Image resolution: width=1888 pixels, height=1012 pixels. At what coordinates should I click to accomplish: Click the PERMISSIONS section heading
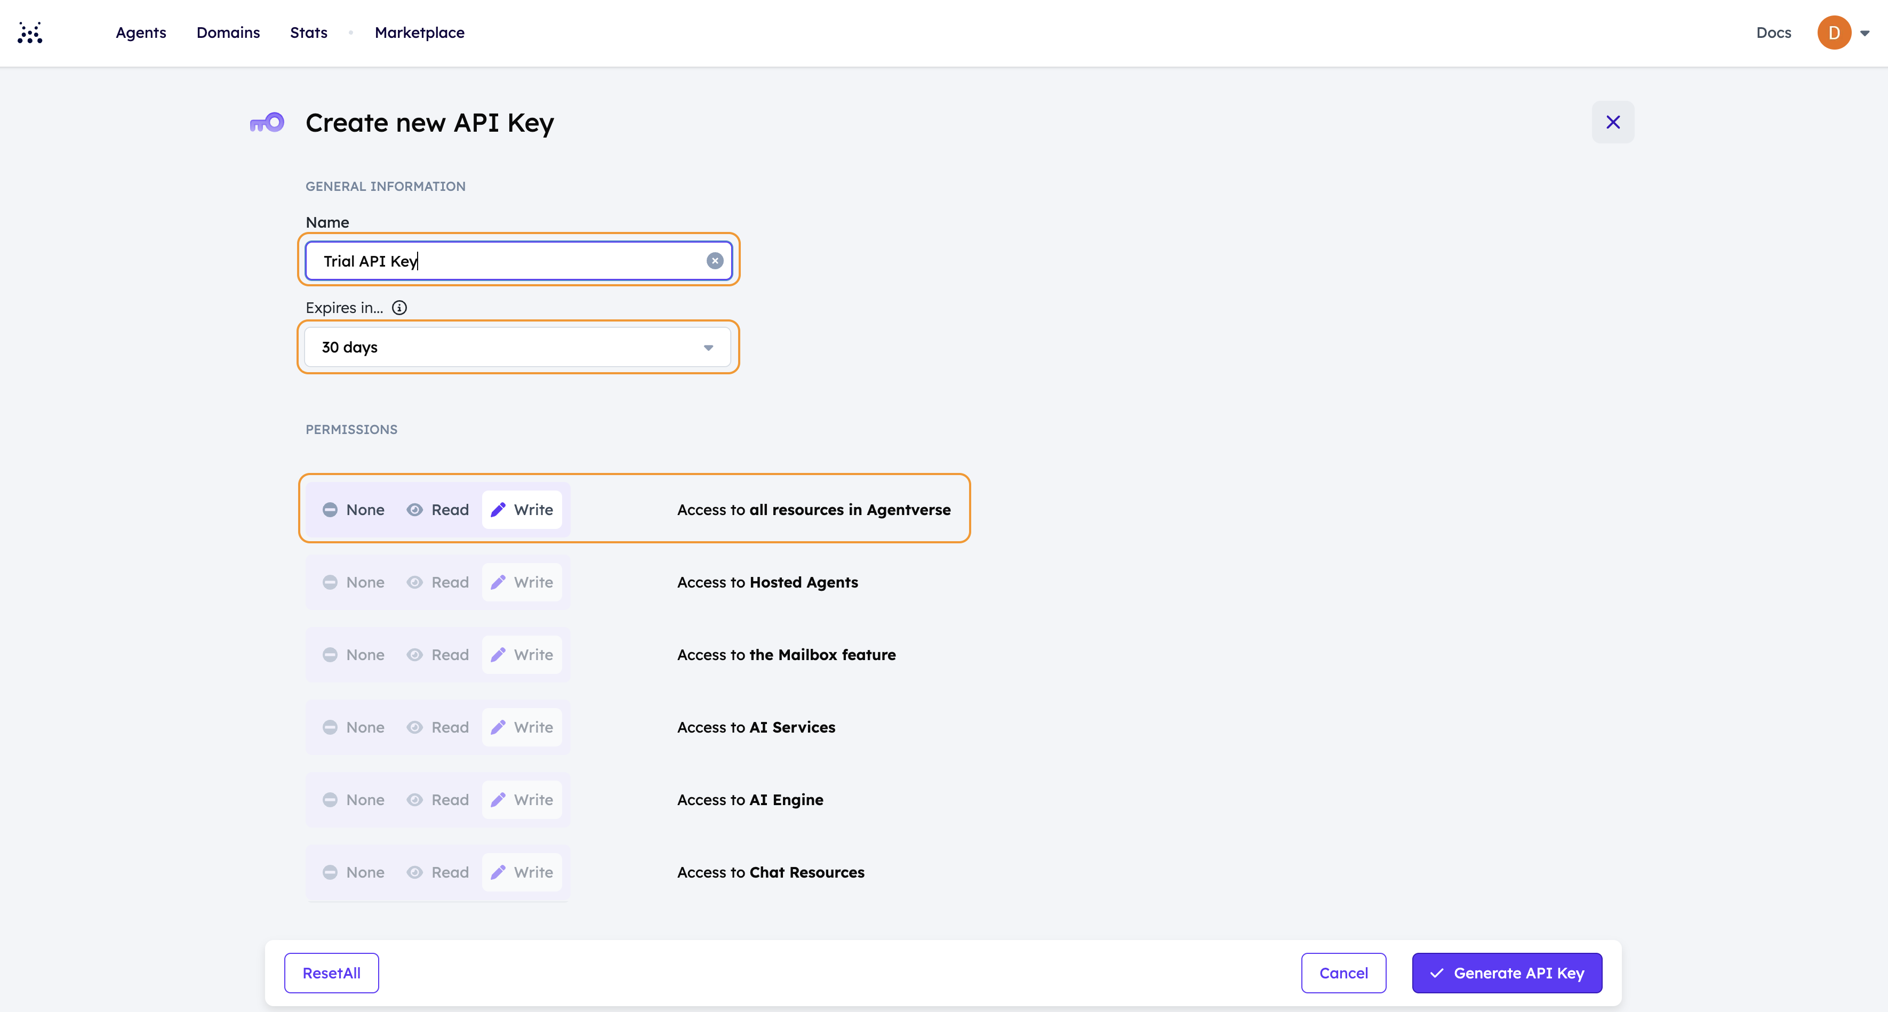351,429
